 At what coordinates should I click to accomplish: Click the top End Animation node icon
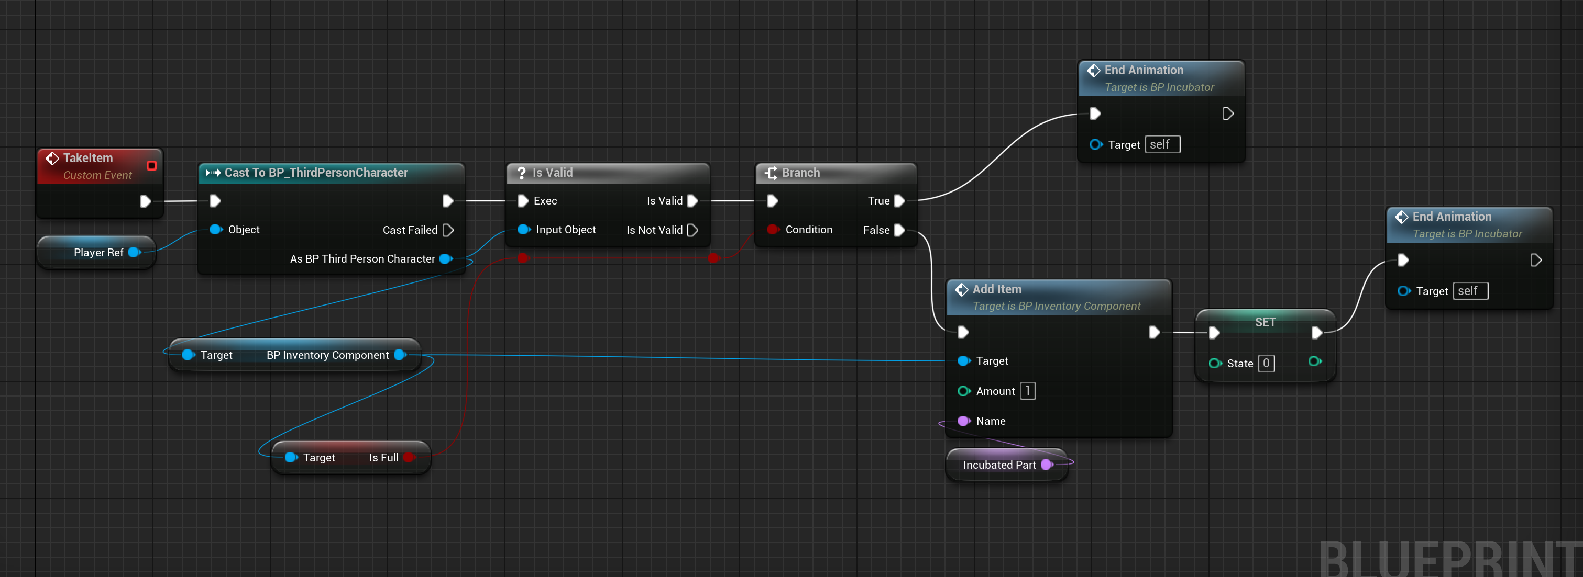point(1094,70)
